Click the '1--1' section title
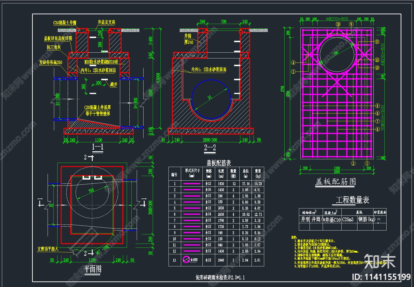Viewport: 414px width, 287px height. (x=98, y=147)
